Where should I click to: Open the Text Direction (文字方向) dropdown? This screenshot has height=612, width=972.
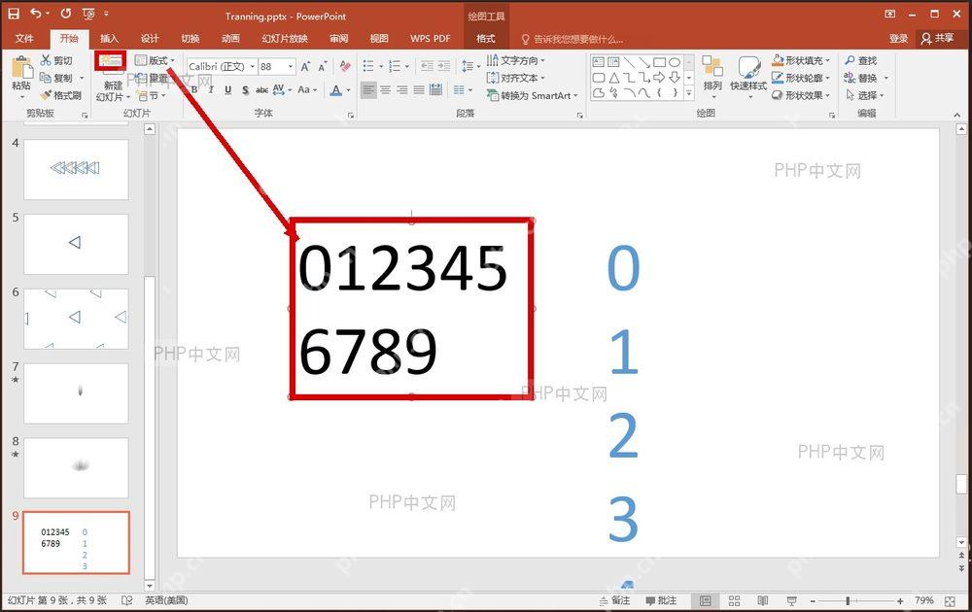click(x=516, y=60)
